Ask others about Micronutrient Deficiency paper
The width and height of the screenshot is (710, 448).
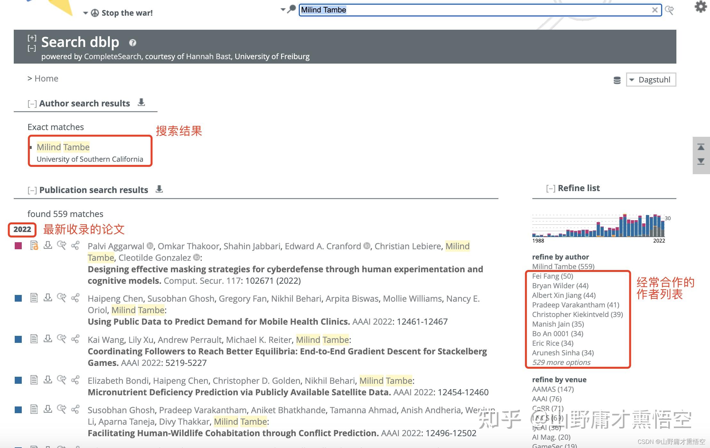coord(61,380)
